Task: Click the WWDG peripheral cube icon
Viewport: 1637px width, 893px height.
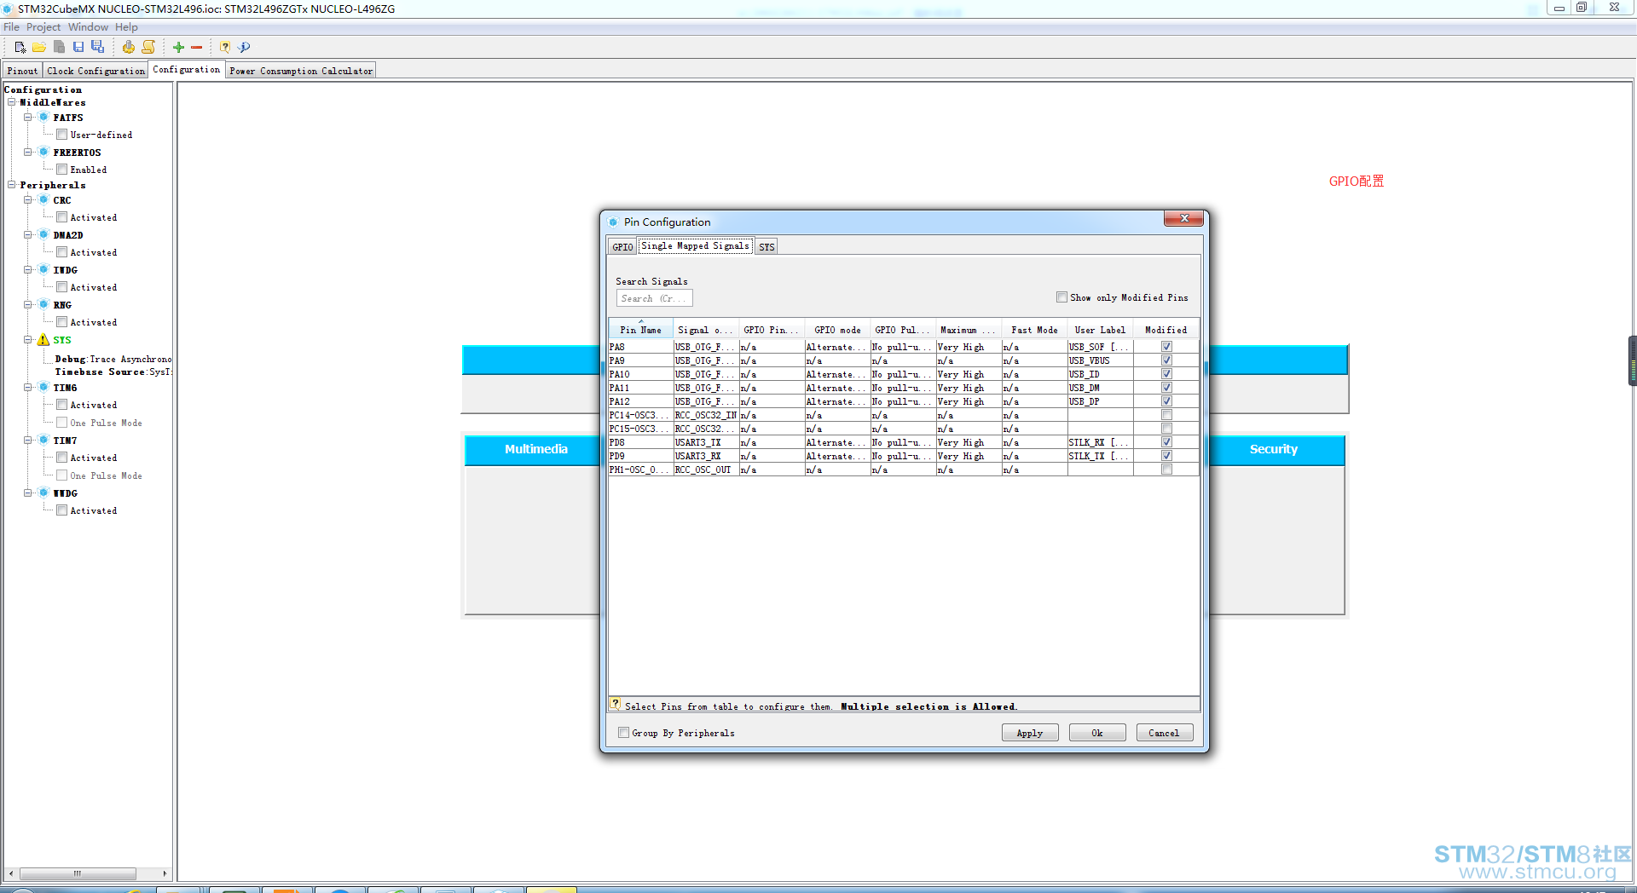Action: point(43,493)
